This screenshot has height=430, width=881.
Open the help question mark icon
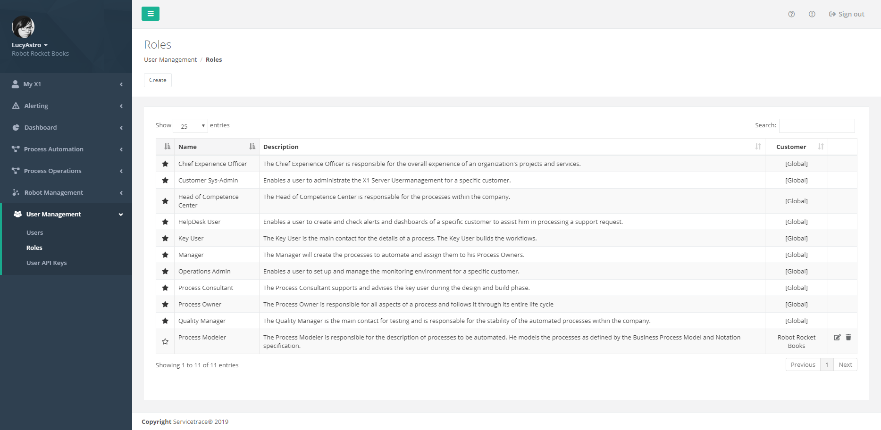791,14
